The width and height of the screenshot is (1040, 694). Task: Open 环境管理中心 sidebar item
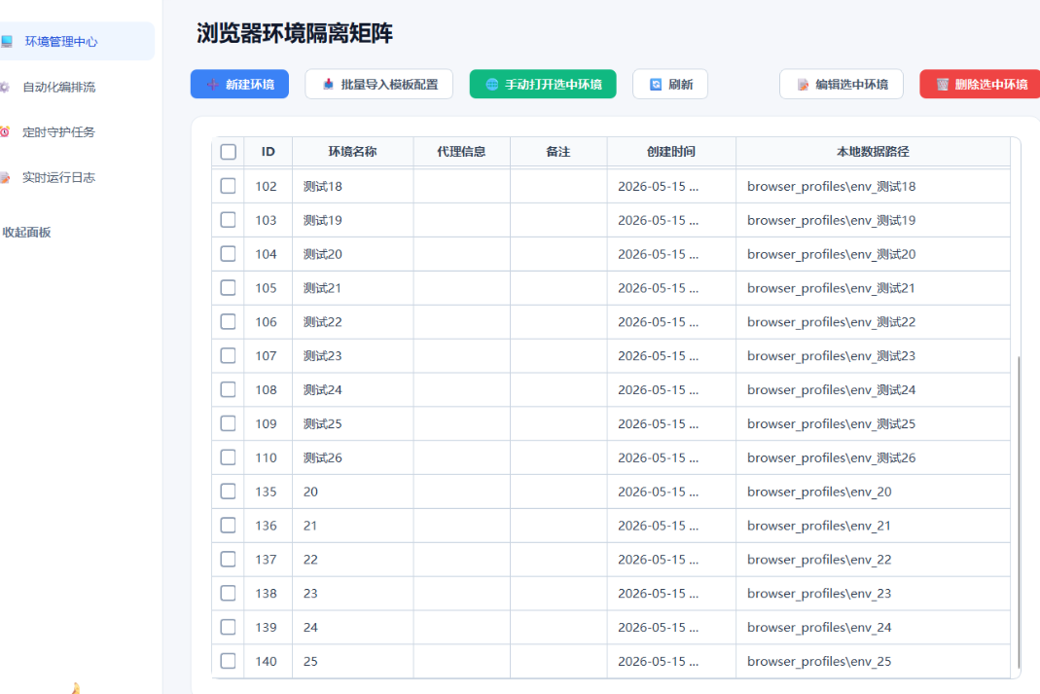pyautogui.click(x=75, y=42)
